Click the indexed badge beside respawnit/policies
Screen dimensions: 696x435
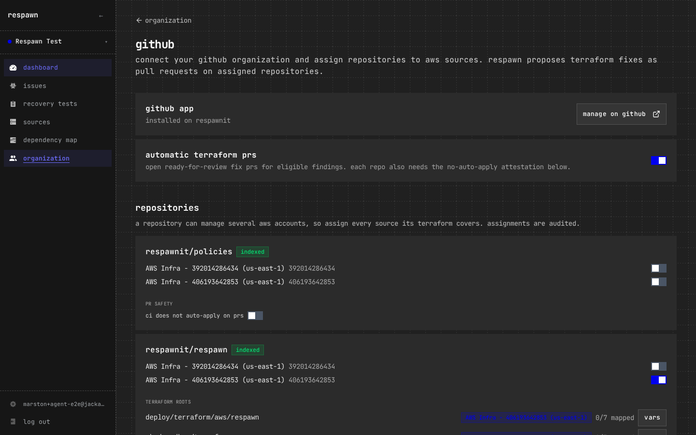[252, 252]
